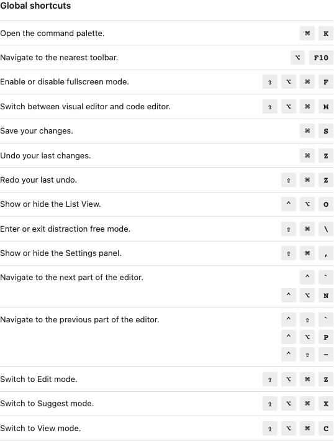The width and height of the screenshot is (334, 441).
Task: Click the Shift key in Edit mode row
Action: click(270, 380)
